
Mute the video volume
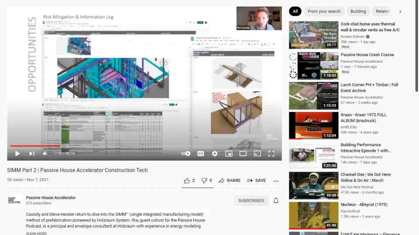point(45,154)
